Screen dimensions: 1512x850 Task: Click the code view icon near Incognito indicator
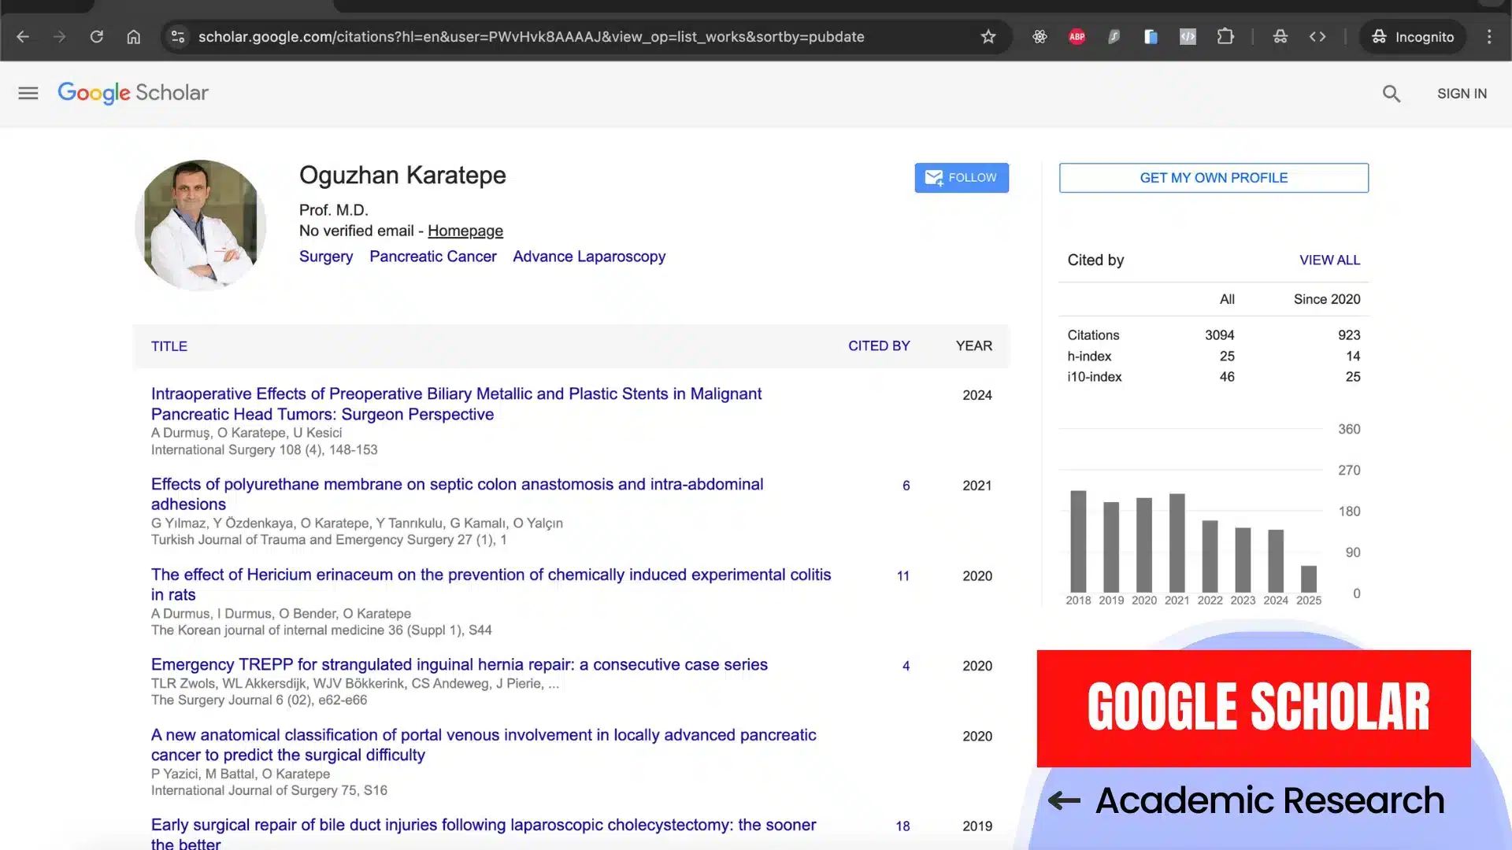pyautogui.click(x=1317, y=36)
